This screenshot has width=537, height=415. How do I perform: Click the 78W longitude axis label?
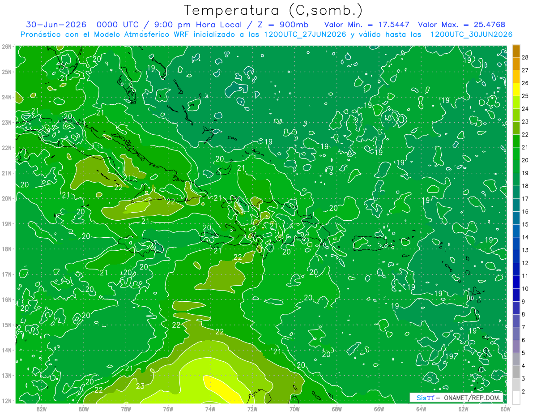click(126, 409)
